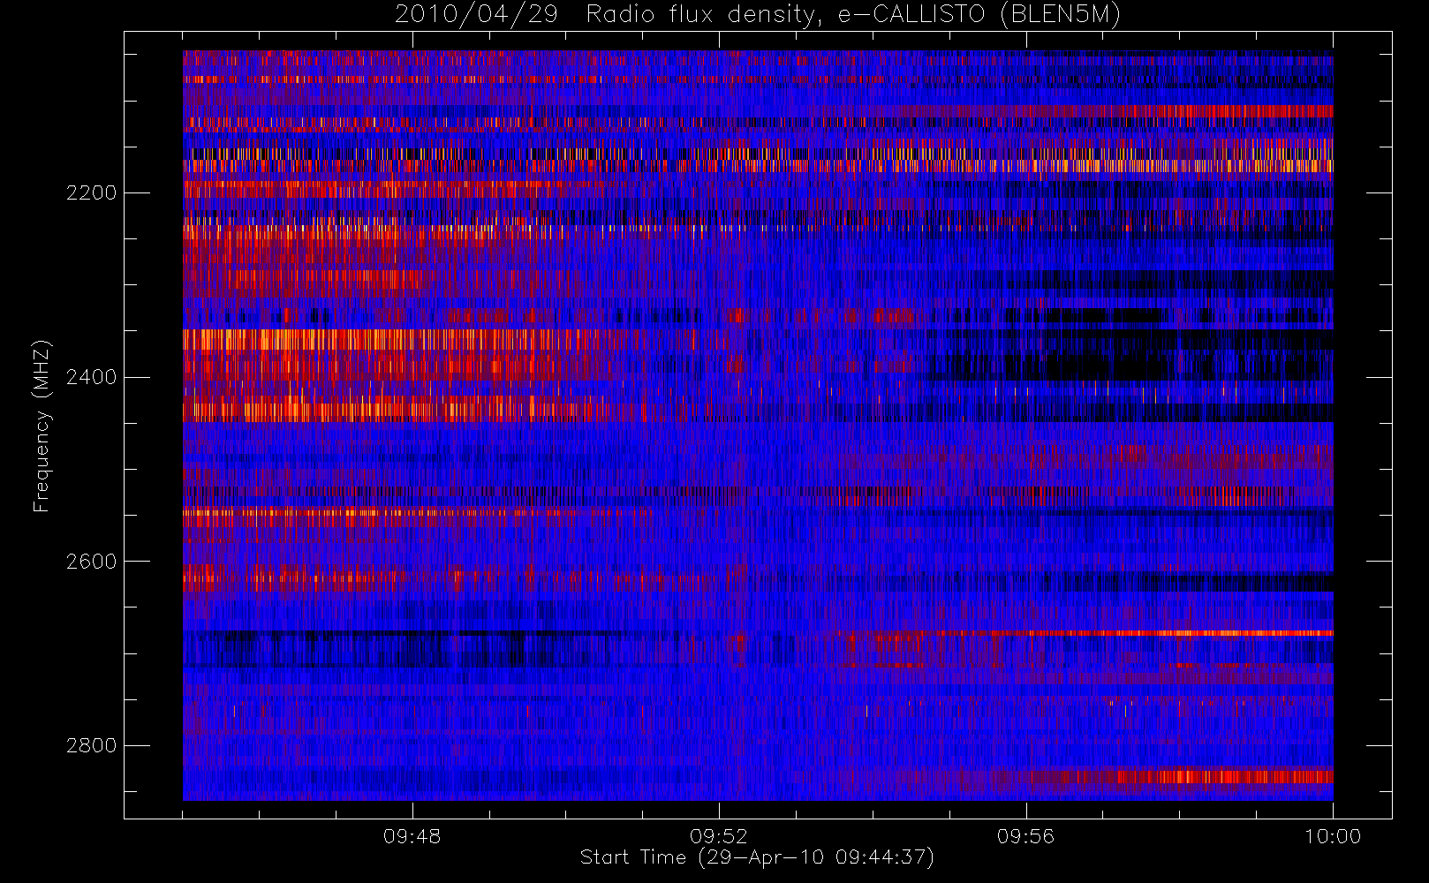
Task: Click the 2600 frequency tick label
Action: click(91, 562)
